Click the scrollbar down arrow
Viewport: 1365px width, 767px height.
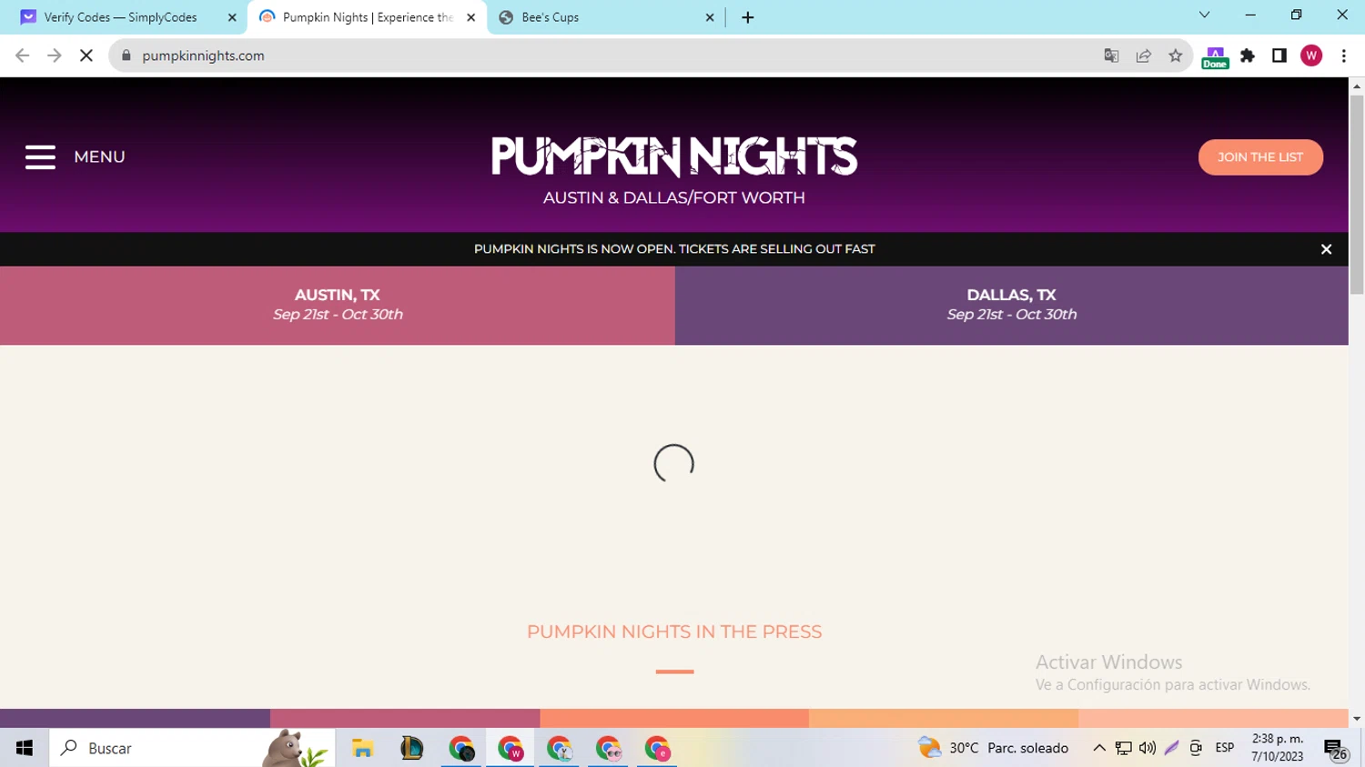[x=1357, y=719]
